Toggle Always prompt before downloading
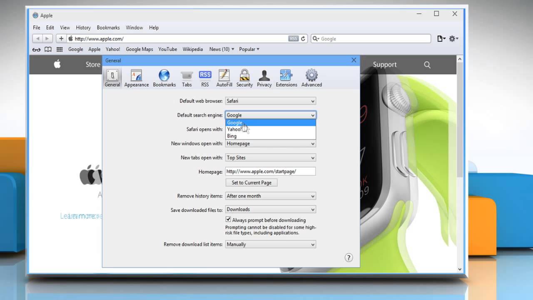The width and height of the screenshot is (533, 300). [228, 220]
